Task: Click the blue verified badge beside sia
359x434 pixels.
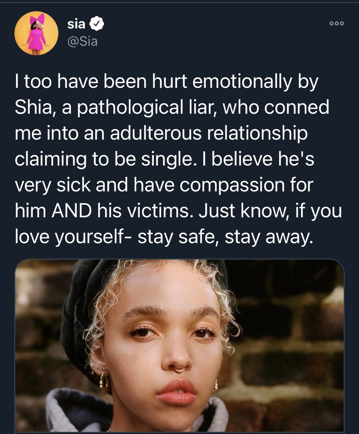Action: pos(97,24)
